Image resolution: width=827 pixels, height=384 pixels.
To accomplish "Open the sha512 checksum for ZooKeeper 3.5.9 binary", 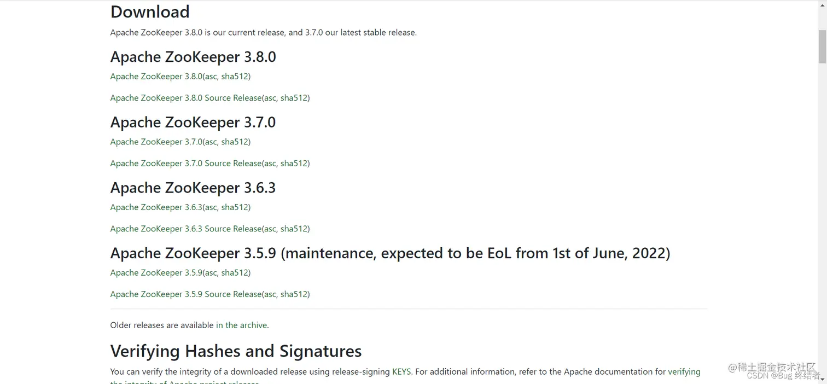I will point(235,272).
